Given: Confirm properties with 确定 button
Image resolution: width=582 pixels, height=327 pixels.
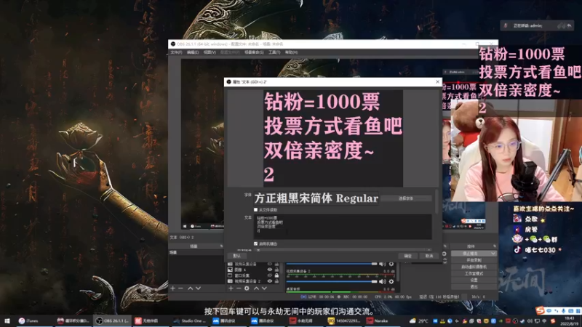Looking at the screenshot, I should click(408, 256).
